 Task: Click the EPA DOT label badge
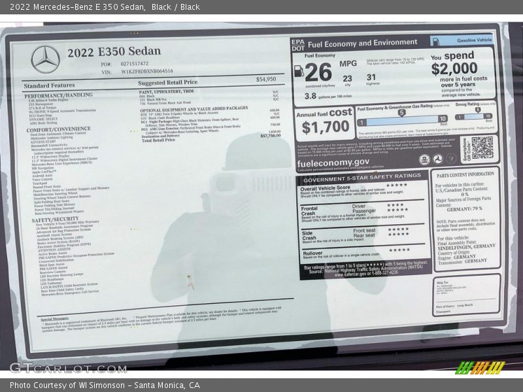[298, 45]
